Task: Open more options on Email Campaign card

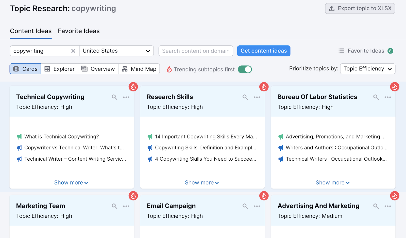Action: 257,206
